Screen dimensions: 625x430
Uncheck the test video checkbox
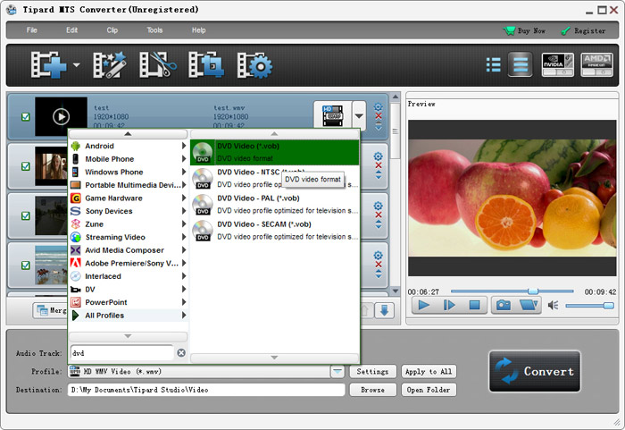click(x=26, y=117)
